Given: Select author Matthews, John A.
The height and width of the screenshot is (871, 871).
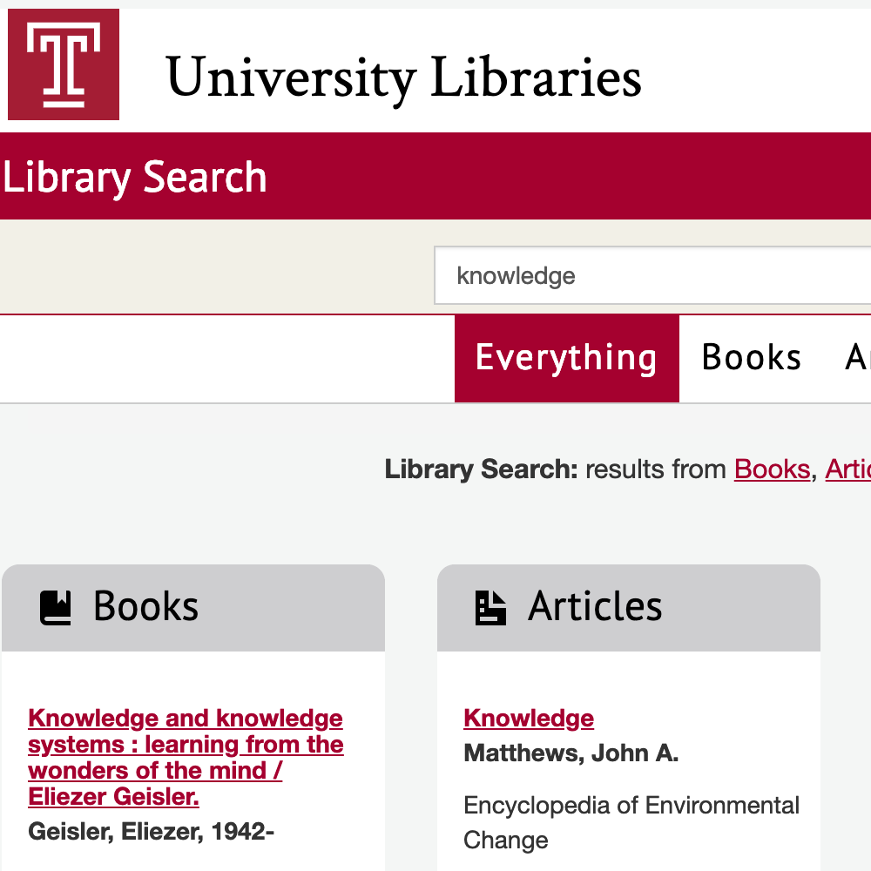Looking at the screenshot, I should pyautogui.click(x=571, y=753).
